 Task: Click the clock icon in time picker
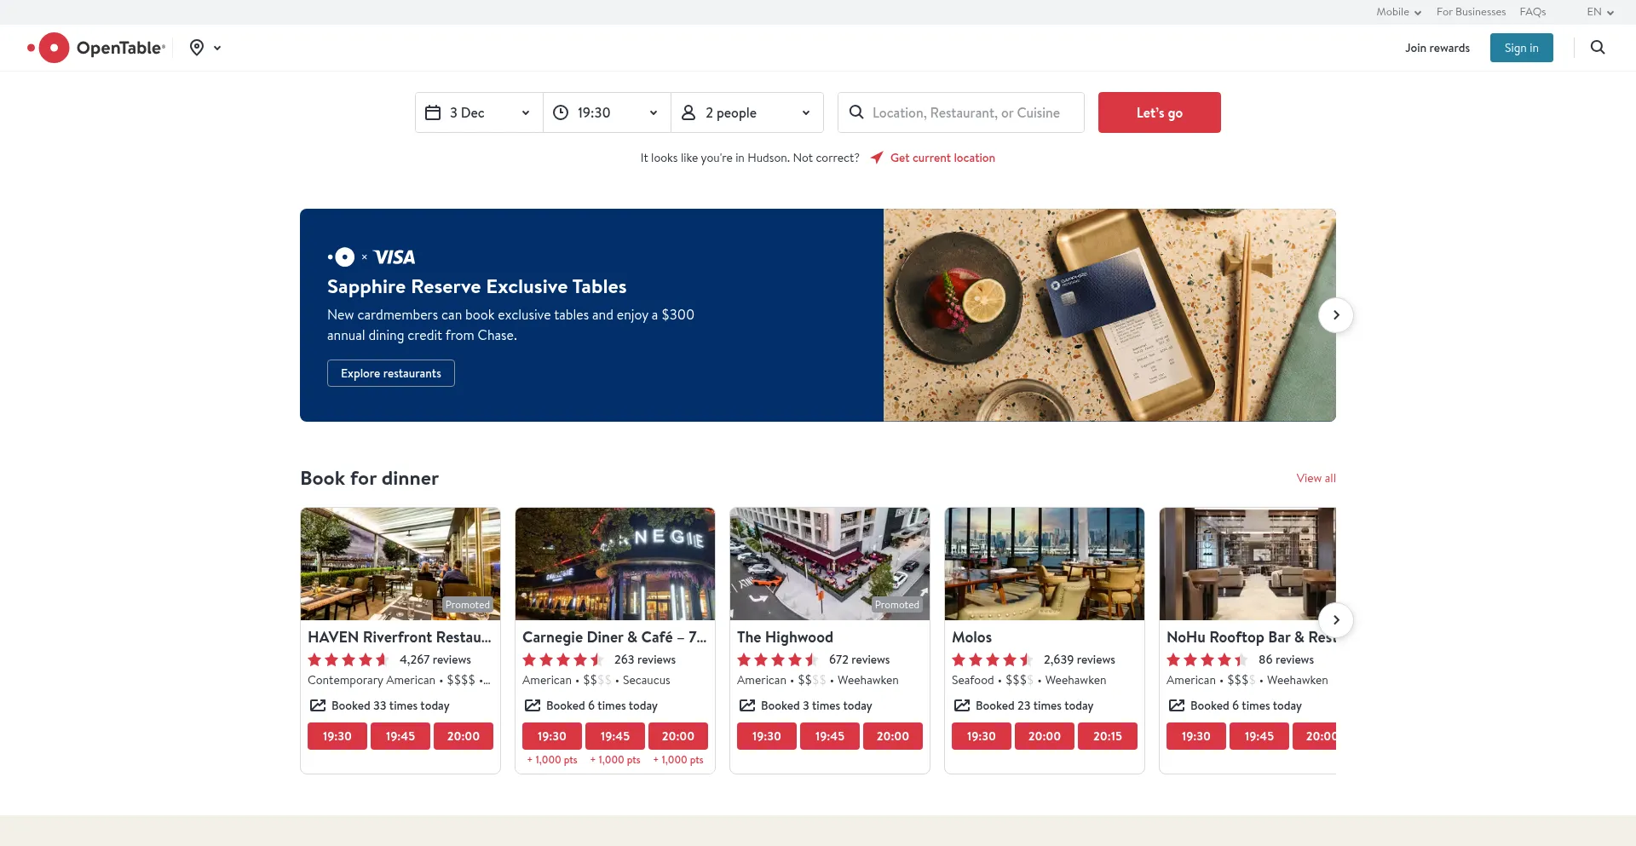click(x=561, y=112)
